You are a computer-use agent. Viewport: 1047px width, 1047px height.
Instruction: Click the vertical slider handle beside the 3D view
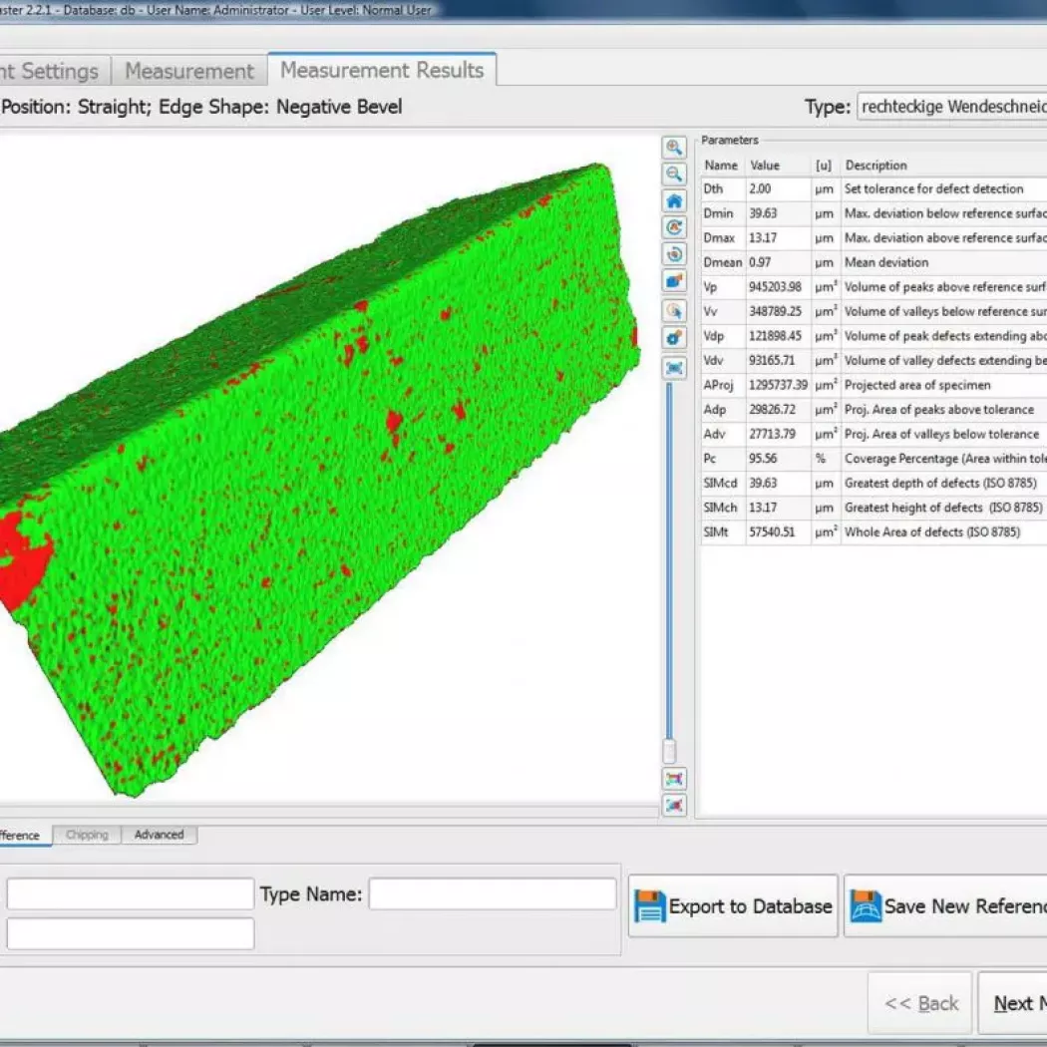click(x=670, y=751)
